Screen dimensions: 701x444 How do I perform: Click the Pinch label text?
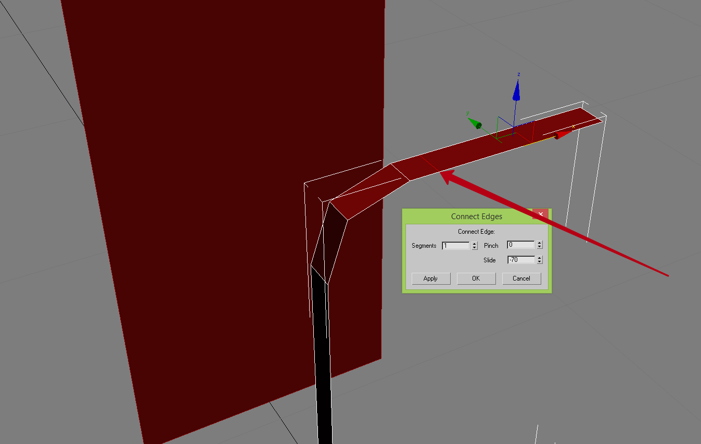tap(491, 246)
